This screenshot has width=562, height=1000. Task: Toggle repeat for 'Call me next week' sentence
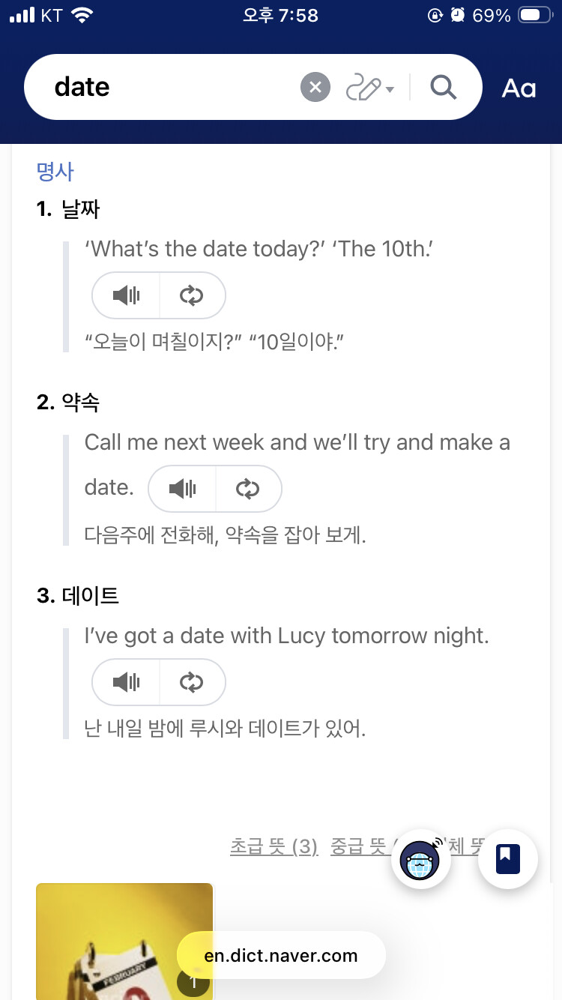(248, 490)
